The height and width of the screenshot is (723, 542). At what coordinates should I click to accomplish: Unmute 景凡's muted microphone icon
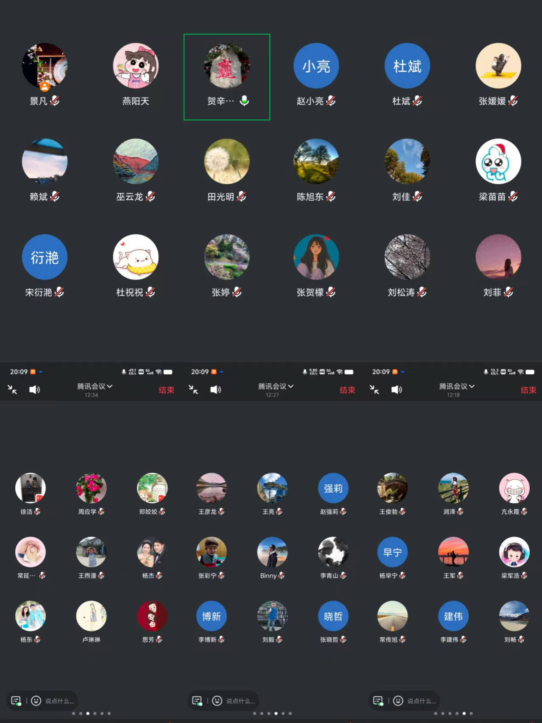(x=55, y=101)
